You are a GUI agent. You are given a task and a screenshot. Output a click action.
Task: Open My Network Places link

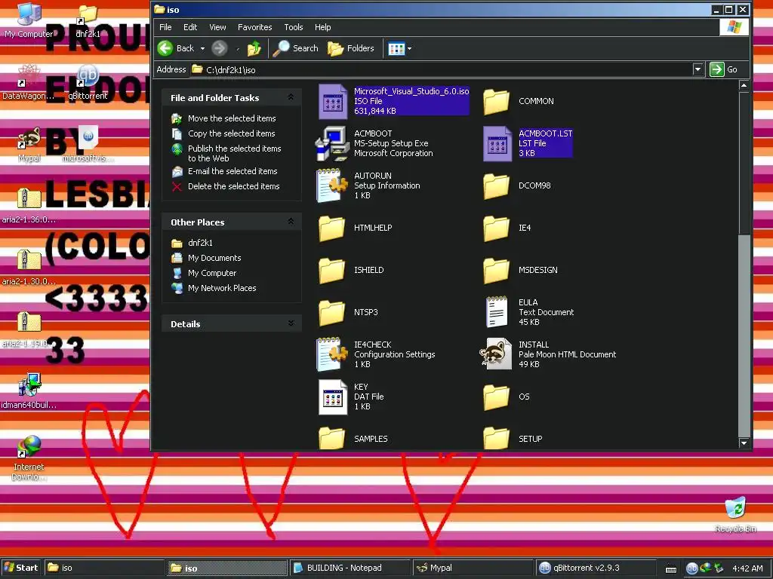[x=222, y=288]
